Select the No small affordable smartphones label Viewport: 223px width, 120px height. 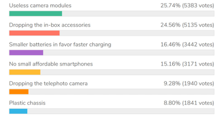[51, 64]
